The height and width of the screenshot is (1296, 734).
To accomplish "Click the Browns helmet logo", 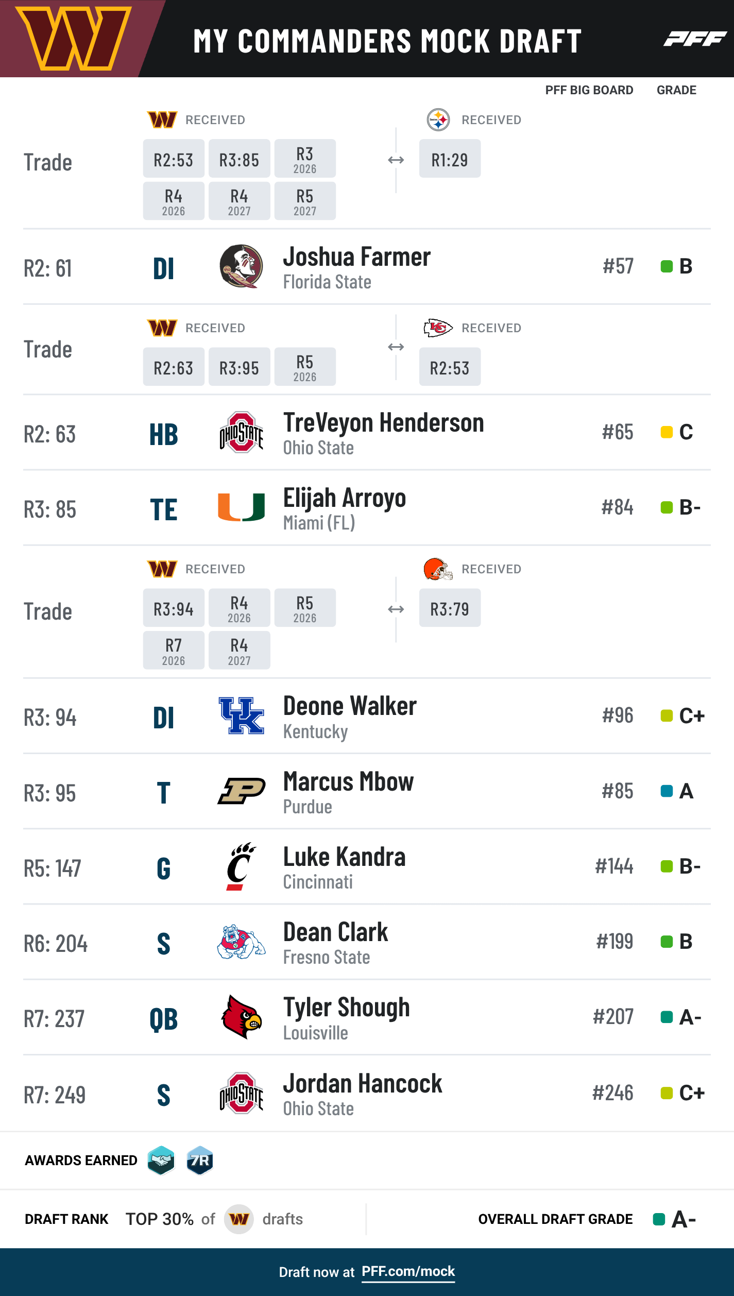I will 438,569.
